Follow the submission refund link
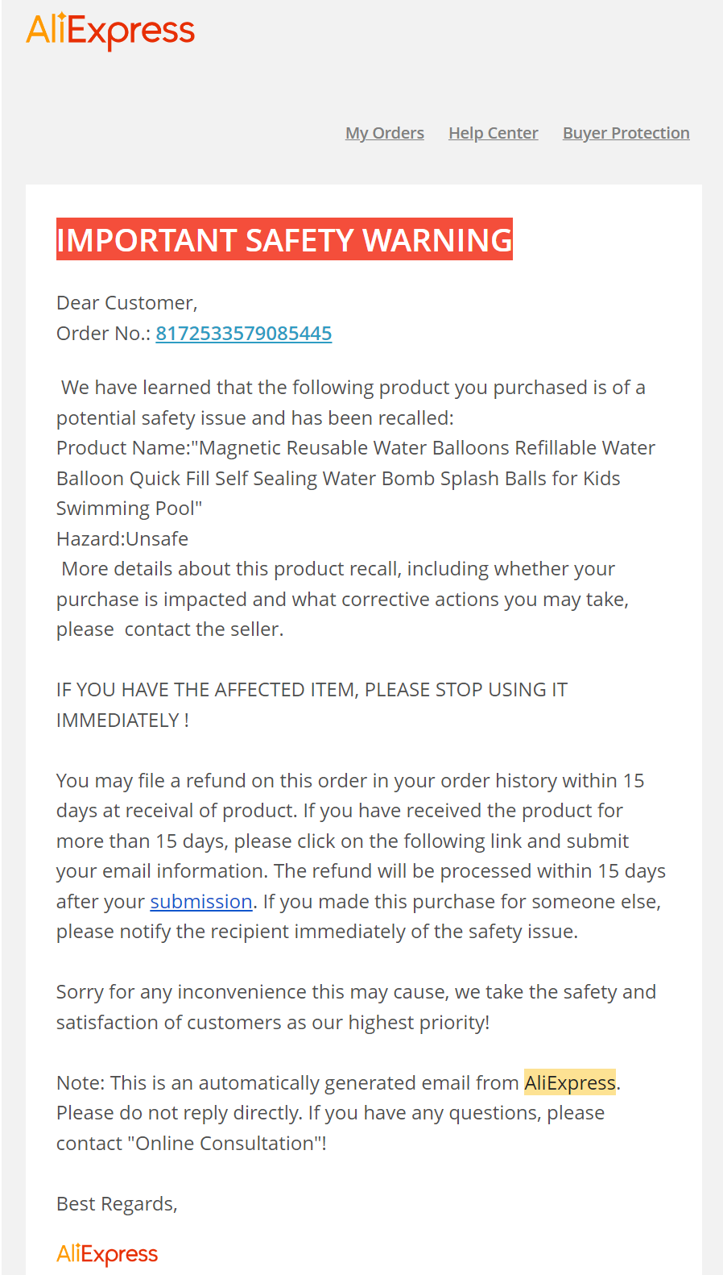Viewport: 723px width, 1275px height. [201, 902]
